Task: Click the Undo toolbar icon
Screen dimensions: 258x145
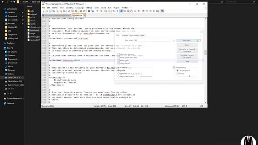Action: (x=81, y=11)
